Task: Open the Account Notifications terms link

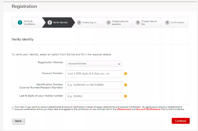Action: (x=148, y=109)
